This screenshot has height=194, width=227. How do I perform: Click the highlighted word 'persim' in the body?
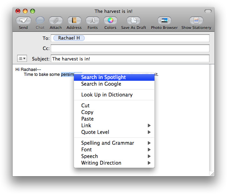[x=67, y=74]
